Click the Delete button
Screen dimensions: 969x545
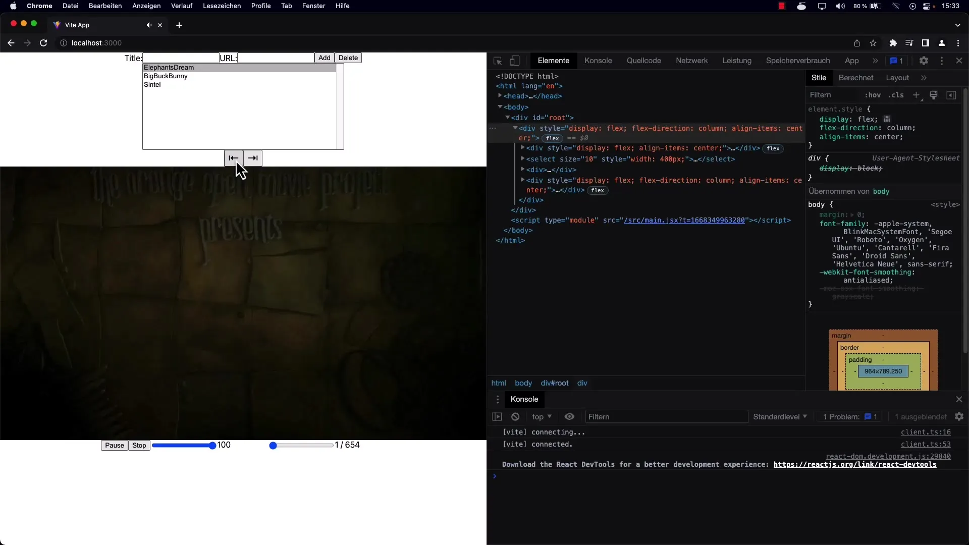[348, 58]
